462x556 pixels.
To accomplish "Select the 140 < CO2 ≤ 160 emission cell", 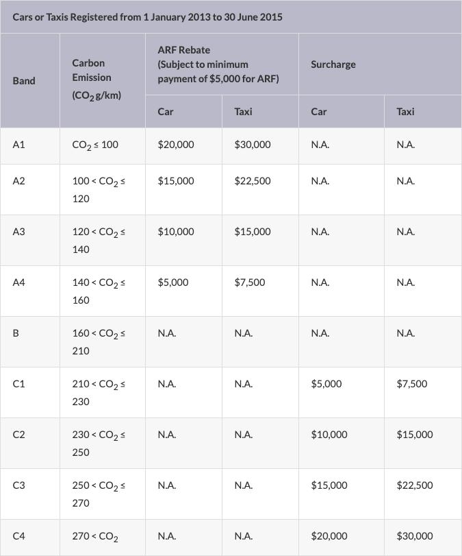I will [x=99, y=291].
